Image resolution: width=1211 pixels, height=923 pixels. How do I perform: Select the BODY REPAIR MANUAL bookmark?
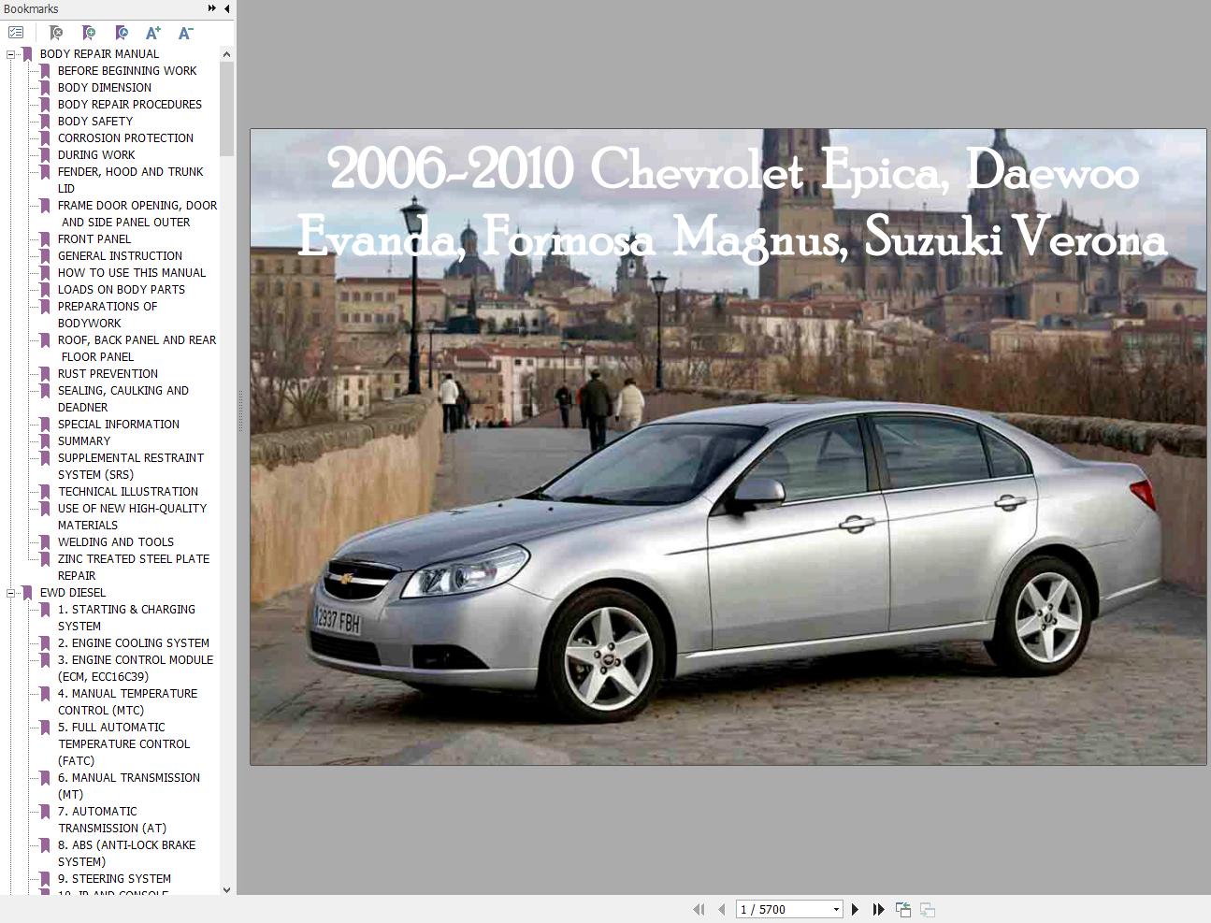[99, 54]
